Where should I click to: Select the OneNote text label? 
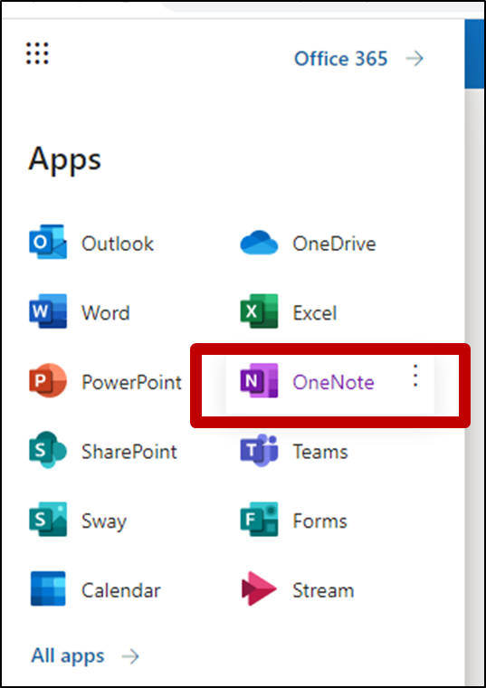333,382
